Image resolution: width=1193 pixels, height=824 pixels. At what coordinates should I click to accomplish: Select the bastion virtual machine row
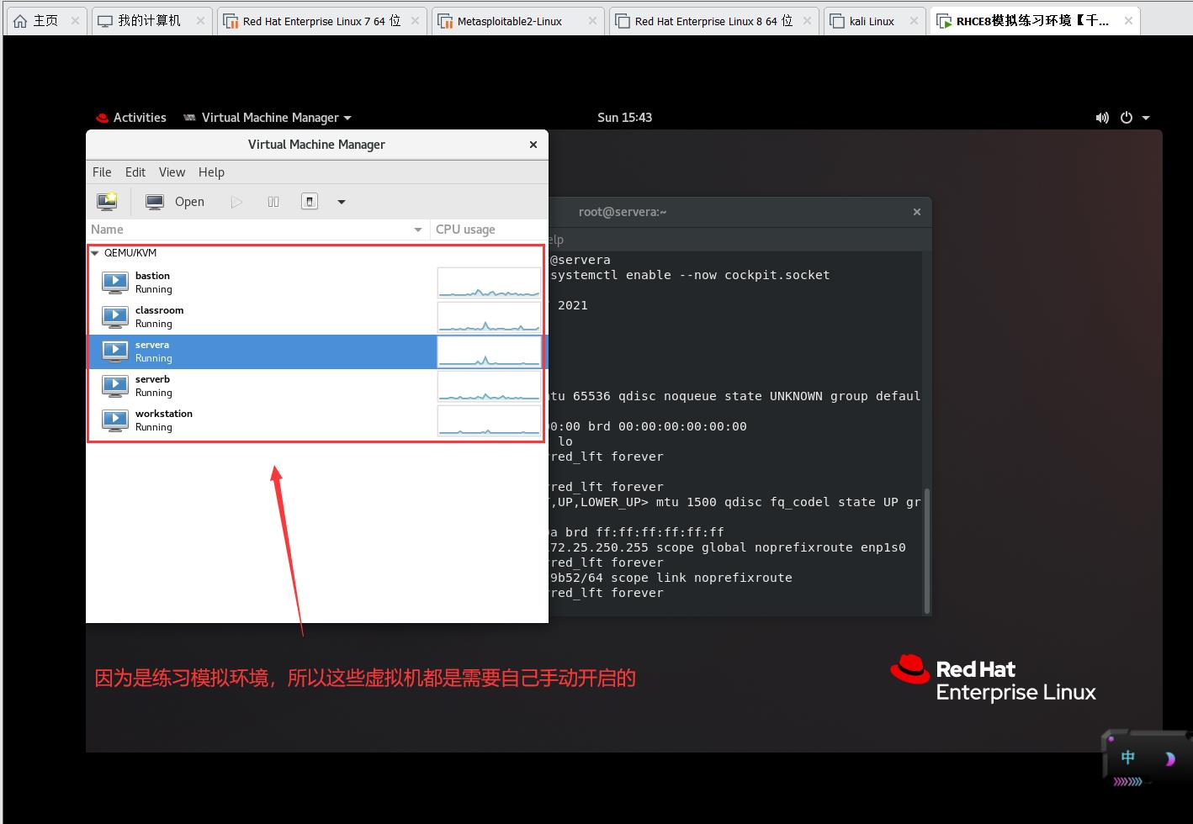coord(316,283)
